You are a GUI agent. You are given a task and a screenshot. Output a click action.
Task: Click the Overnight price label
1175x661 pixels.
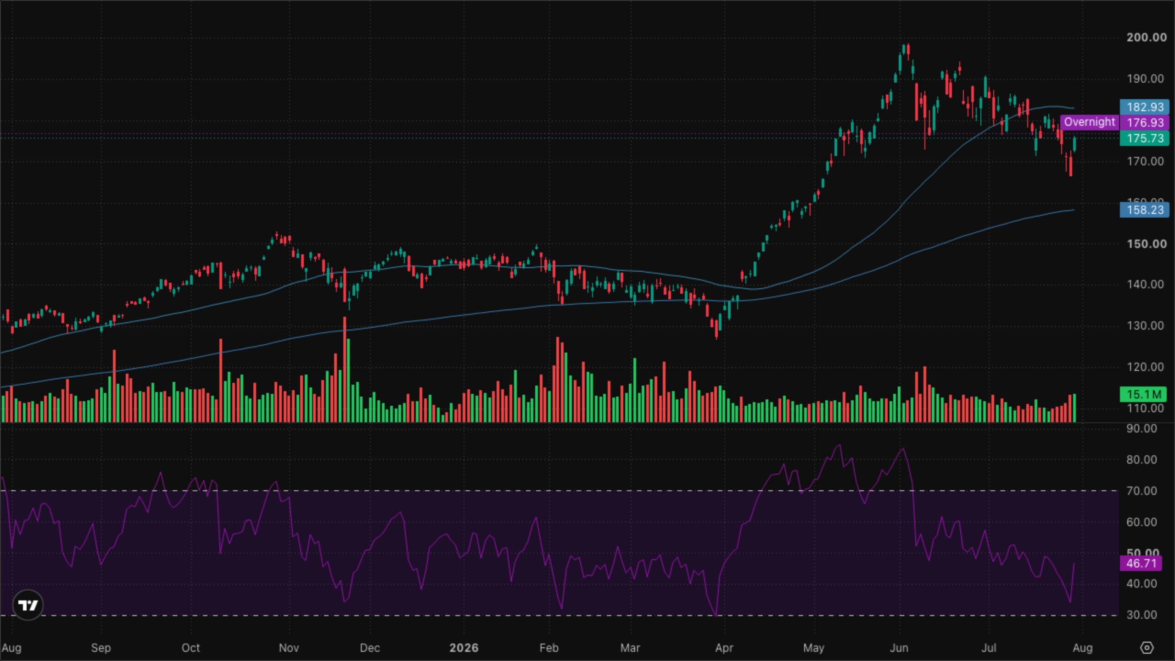pyautogui.click(x=1089, y=122)
